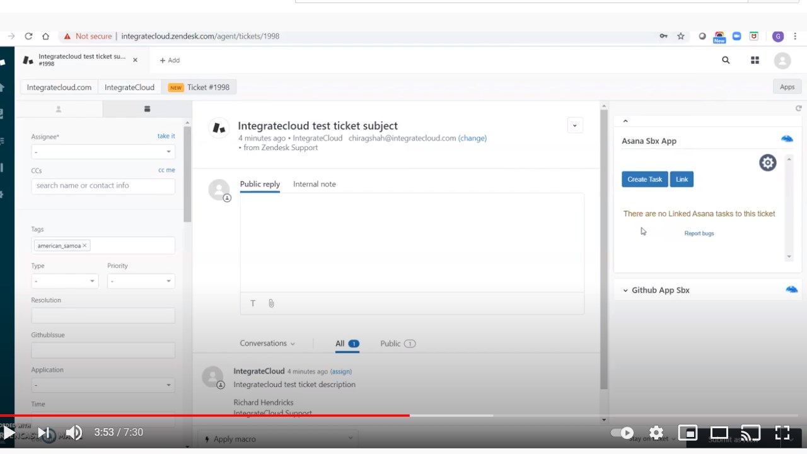Mute the video volume
Viewport: 807px width, 454px height.
[x=74, y=433]
